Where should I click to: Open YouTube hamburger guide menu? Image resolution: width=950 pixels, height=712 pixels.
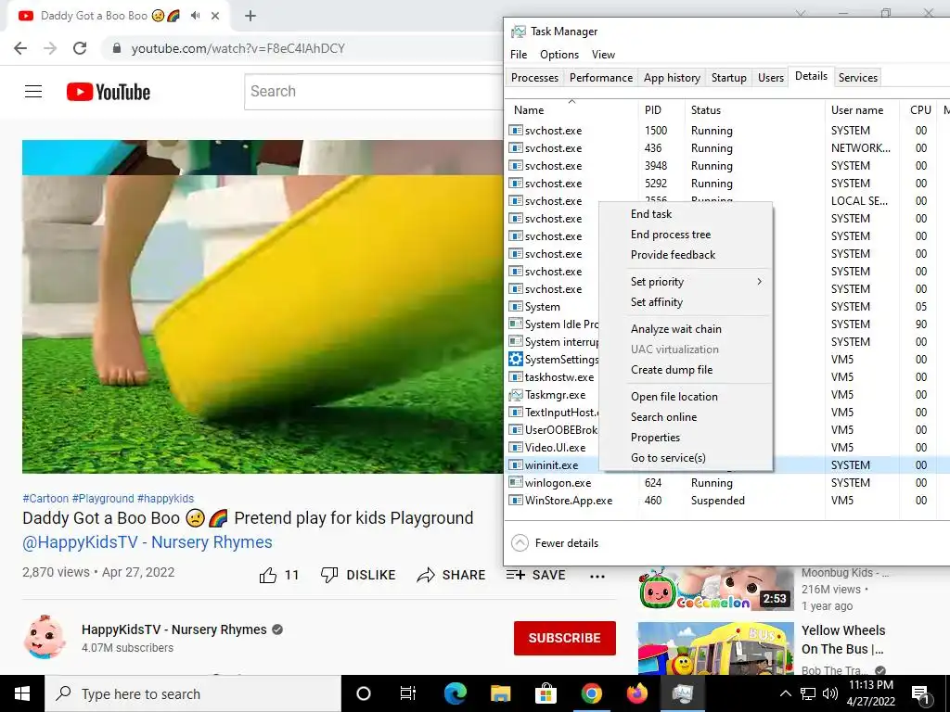click(x=33, y=92)
